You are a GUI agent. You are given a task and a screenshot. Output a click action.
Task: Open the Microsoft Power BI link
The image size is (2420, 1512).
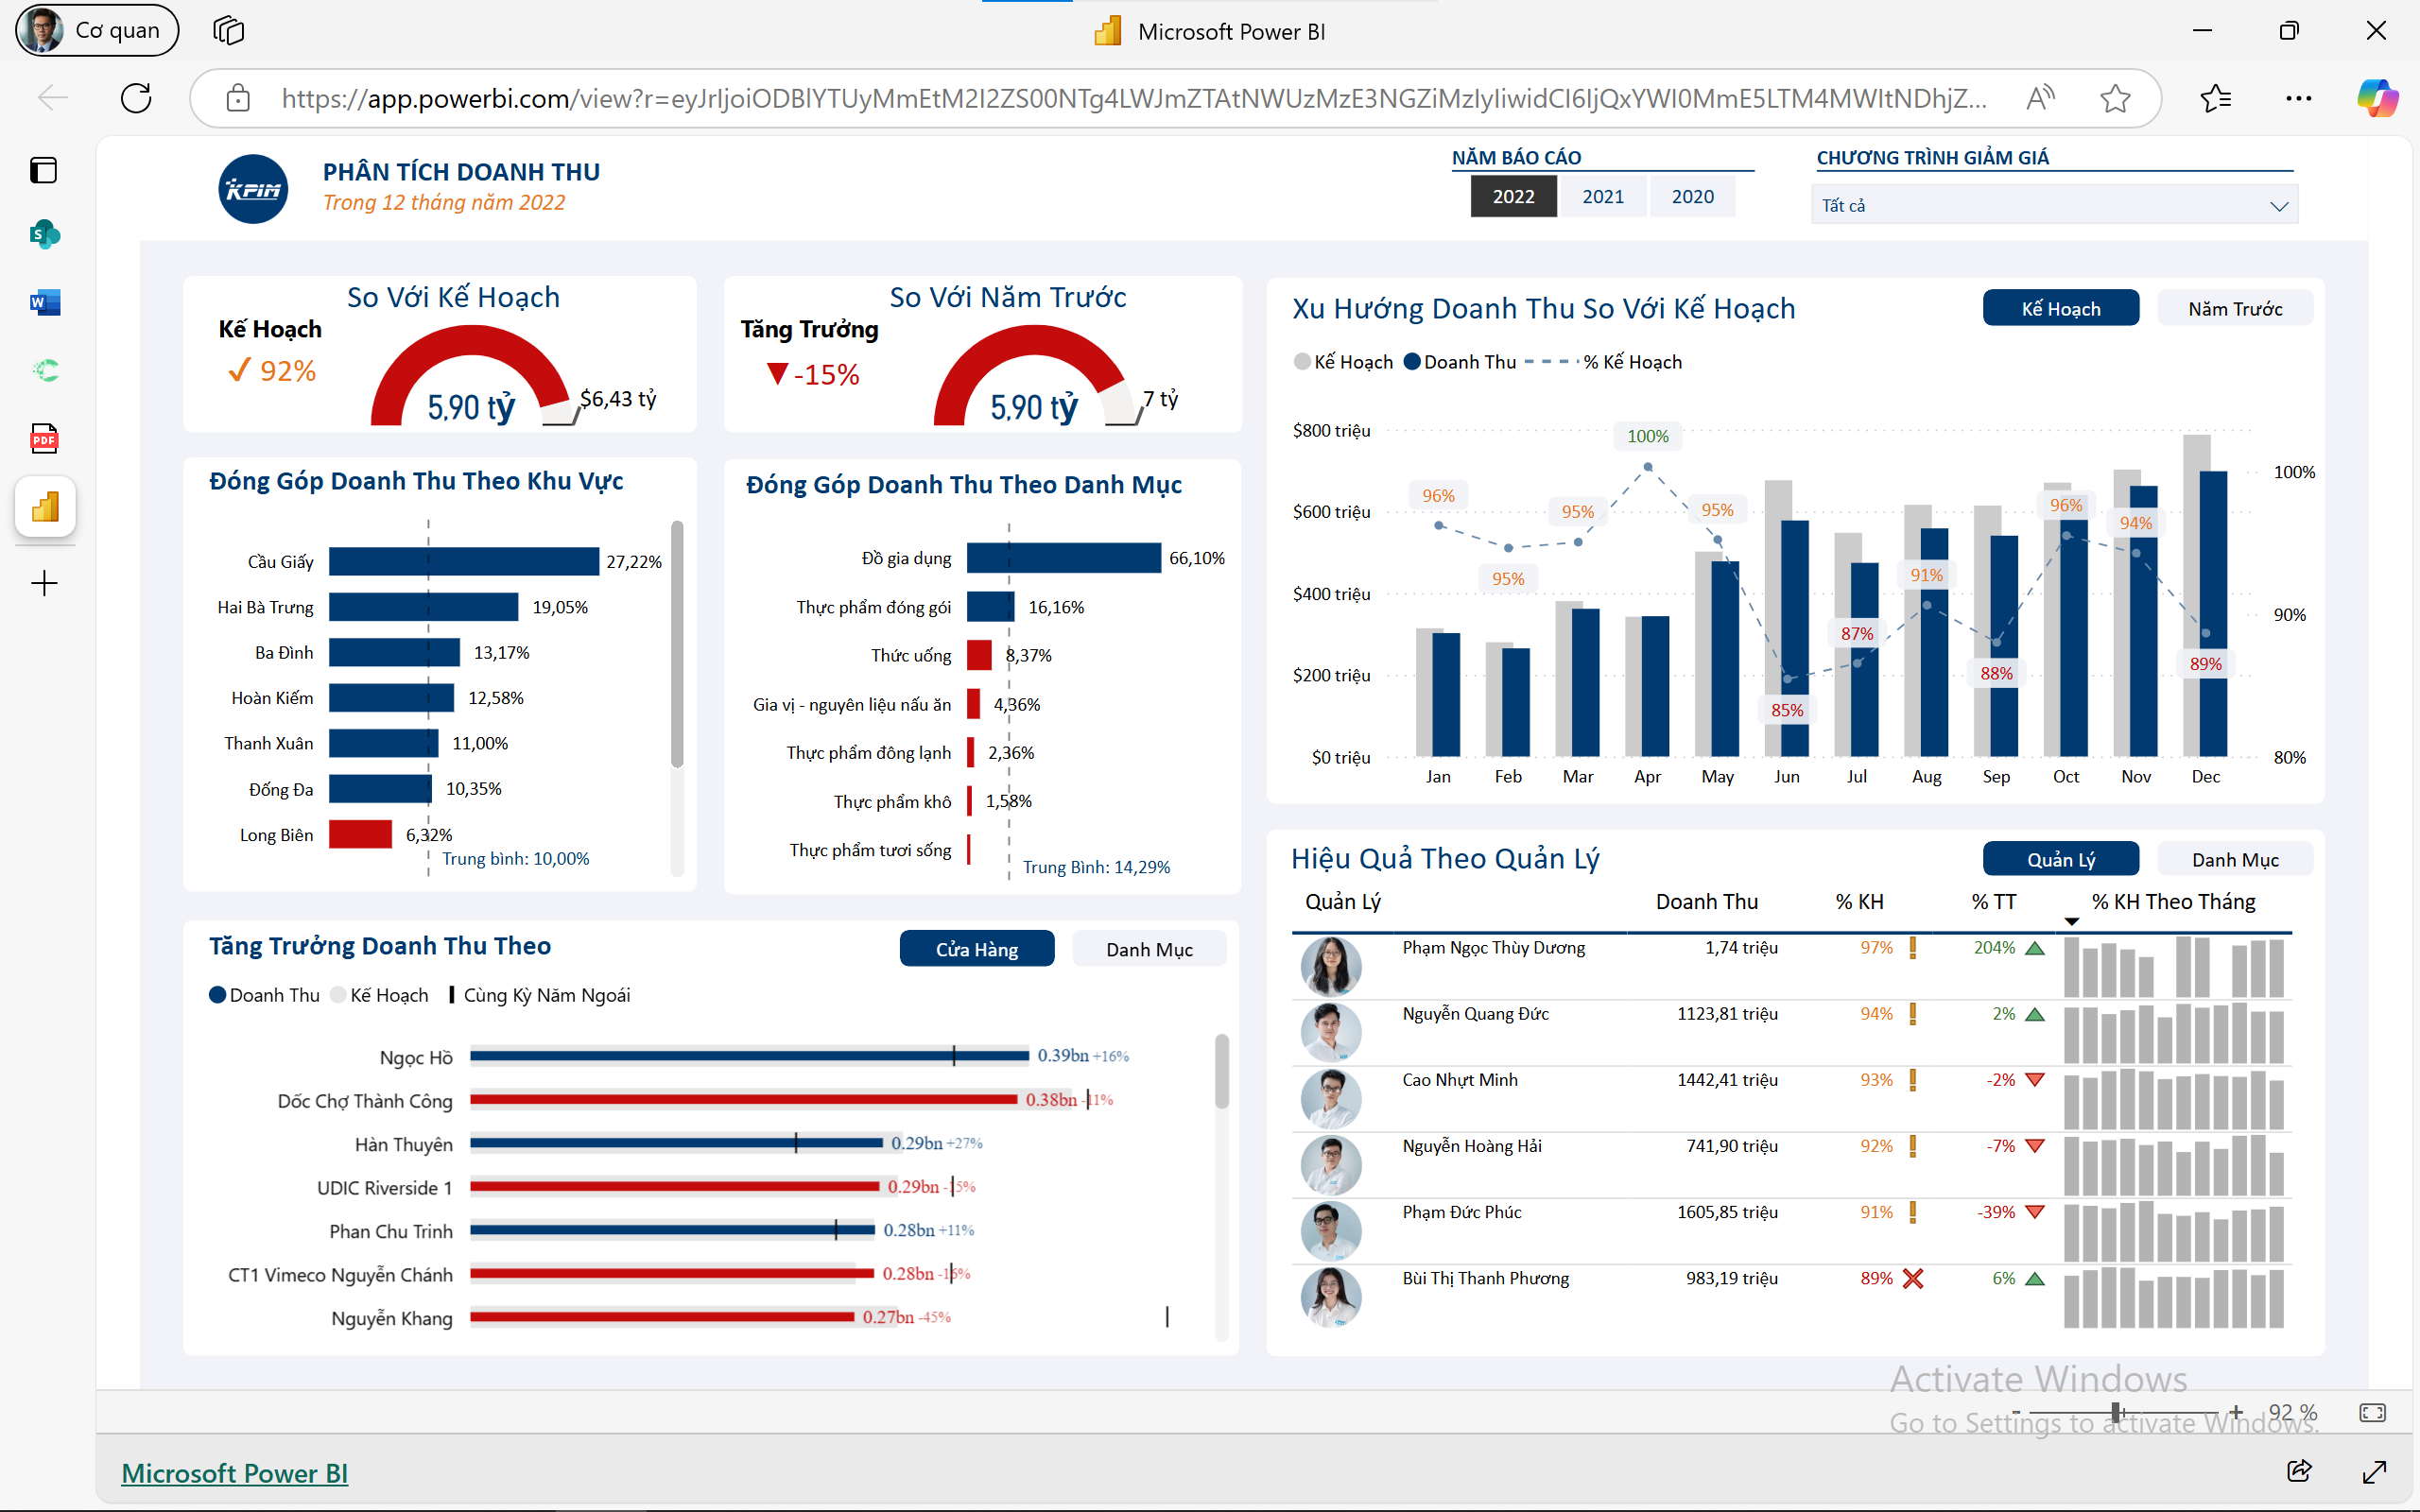pos(235,1473)
